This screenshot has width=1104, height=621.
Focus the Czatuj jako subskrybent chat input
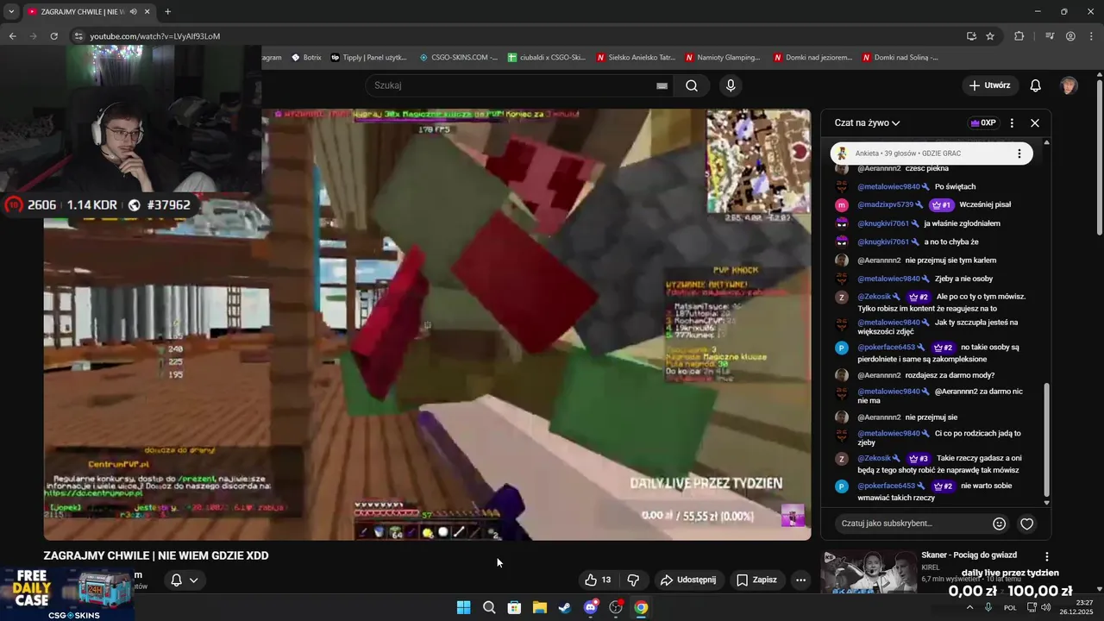pos(913,523)
